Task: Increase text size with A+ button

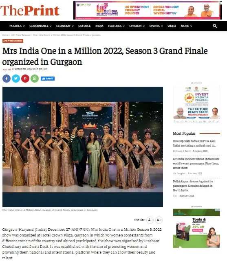Action: pos(159,220)
